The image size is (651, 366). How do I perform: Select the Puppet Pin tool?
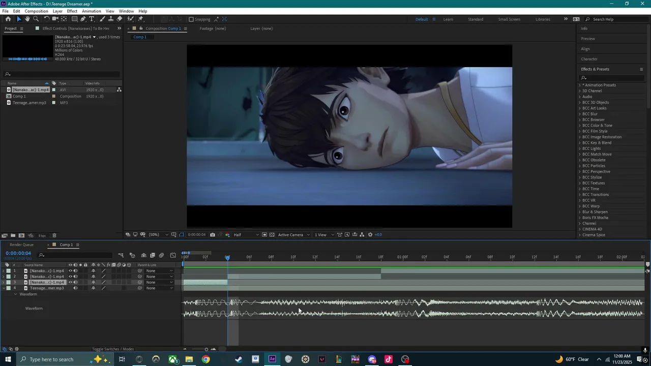(x=141, y=19)
